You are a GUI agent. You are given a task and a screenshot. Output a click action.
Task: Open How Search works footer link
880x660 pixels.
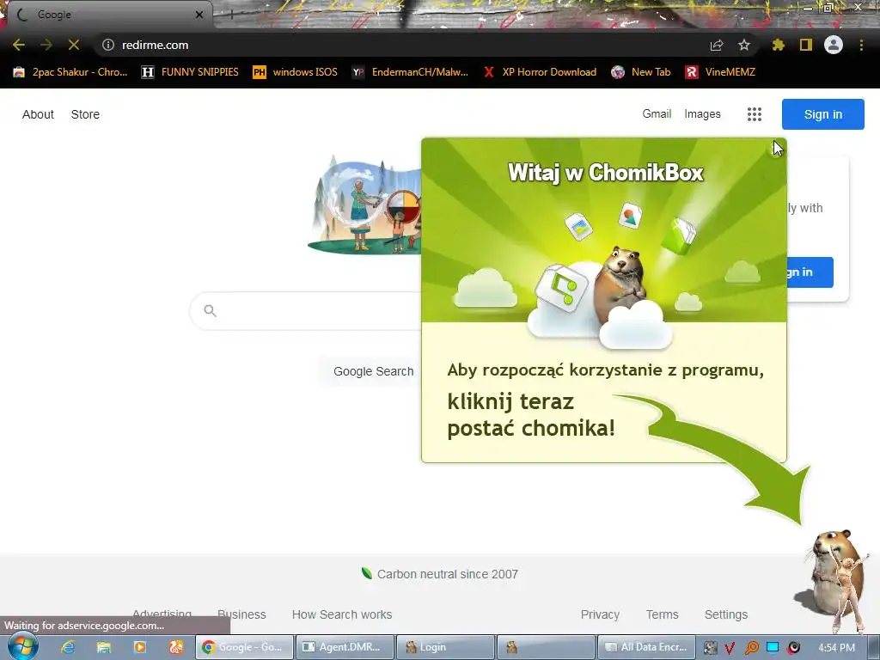[342, 614]
